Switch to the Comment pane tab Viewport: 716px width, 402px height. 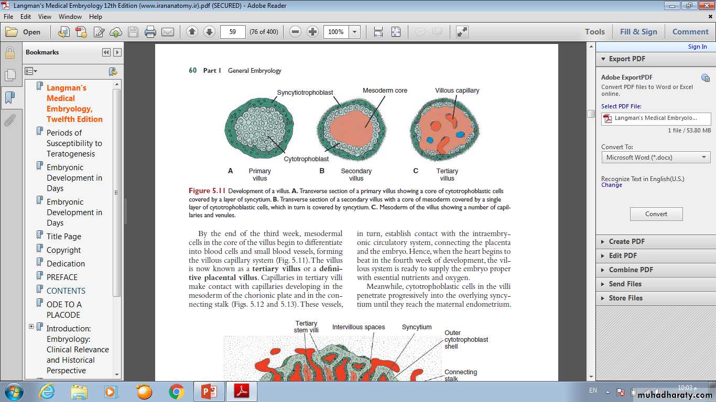[x=690, y=32]
